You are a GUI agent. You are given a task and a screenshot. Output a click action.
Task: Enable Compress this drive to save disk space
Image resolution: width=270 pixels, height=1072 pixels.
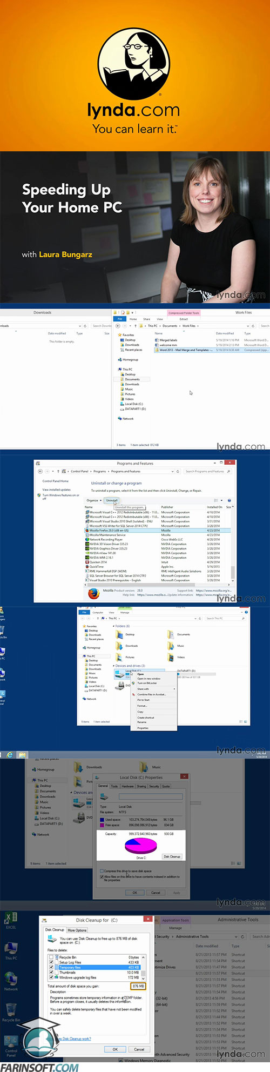point(102,871)
